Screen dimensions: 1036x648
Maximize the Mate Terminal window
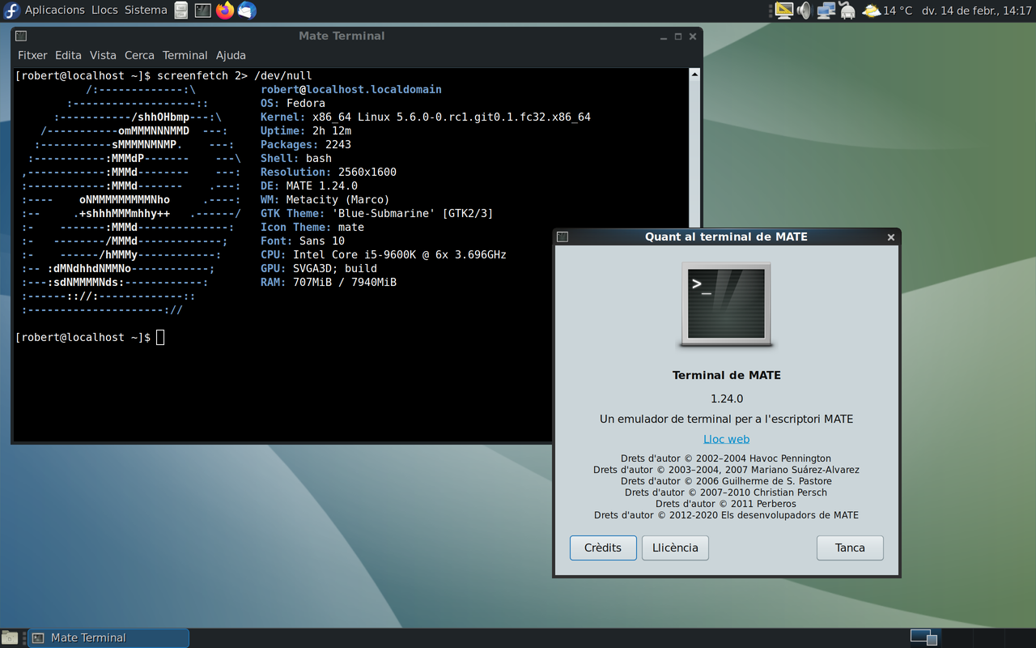(x=678, y=36)
